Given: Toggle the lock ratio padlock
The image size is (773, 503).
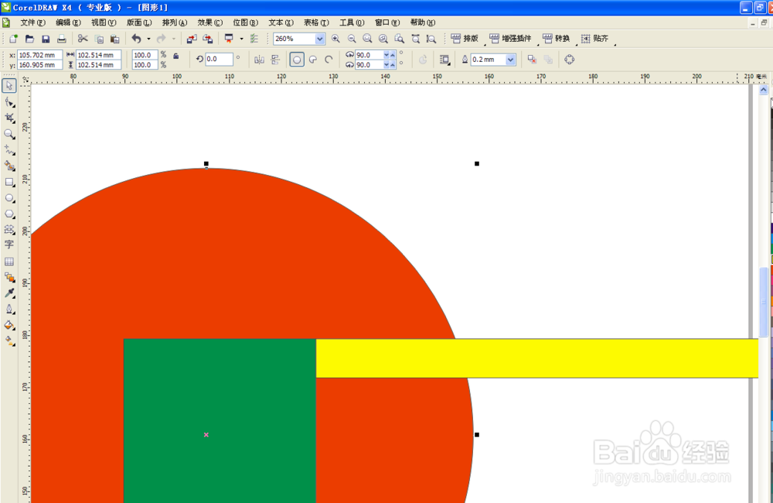Looking at the screenshot, I should click(x=176, y=56).
